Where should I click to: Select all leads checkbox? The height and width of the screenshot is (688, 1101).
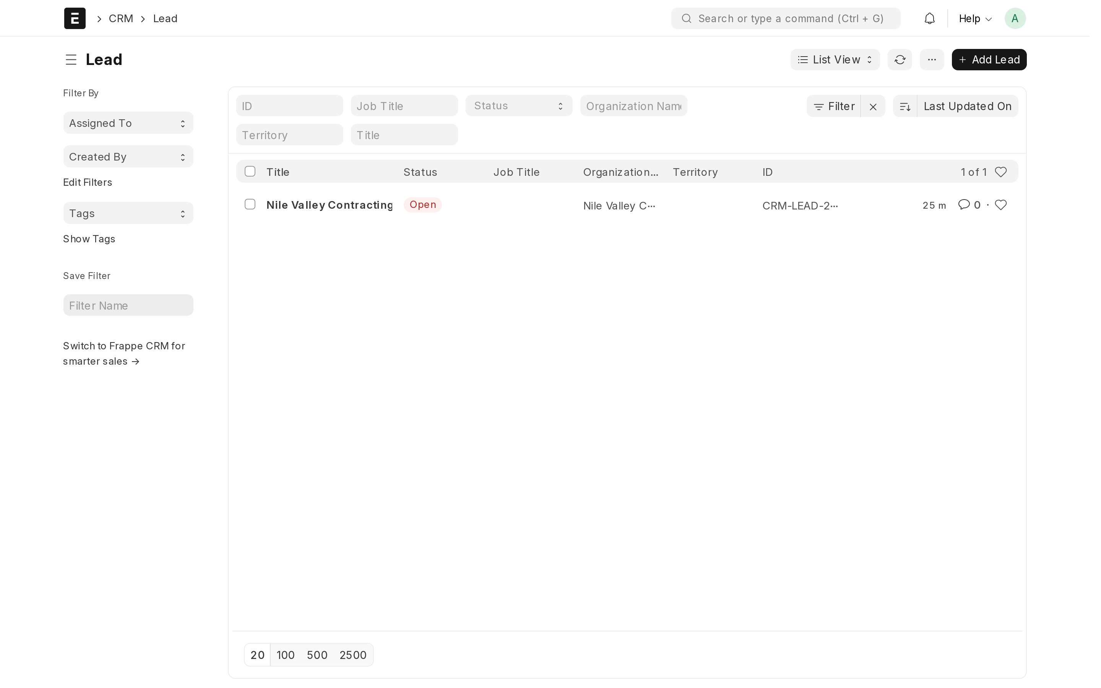click(250, 172)
